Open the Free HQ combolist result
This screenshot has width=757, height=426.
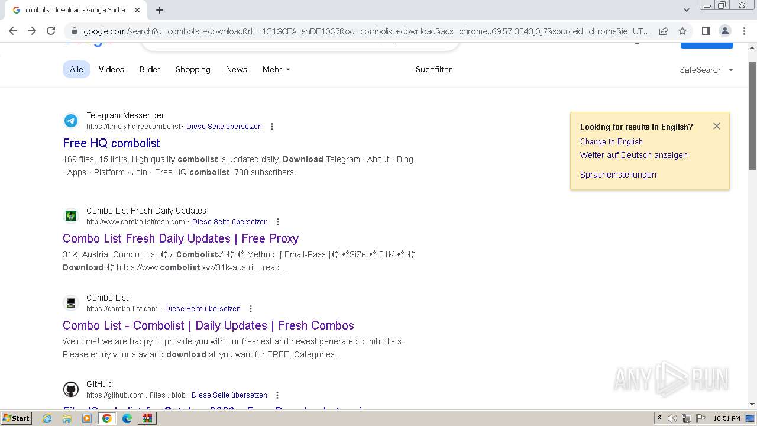pos(111,143)
